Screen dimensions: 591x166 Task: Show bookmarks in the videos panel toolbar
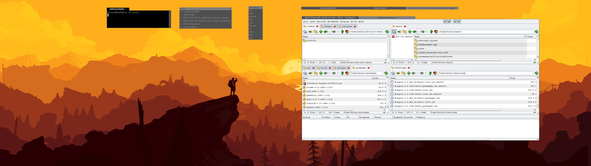click(x=310, y=32)
